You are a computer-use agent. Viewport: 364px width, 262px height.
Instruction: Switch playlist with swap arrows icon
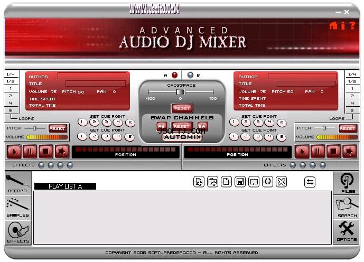(x=310, y=182)
